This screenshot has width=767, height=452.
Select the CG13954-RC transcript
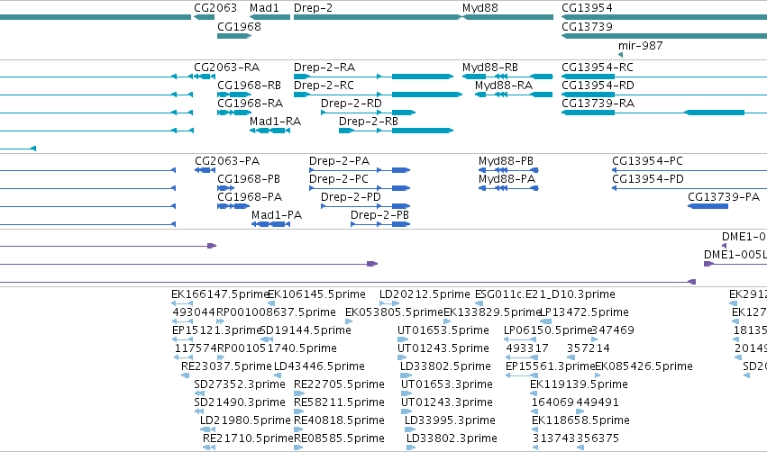663,77
